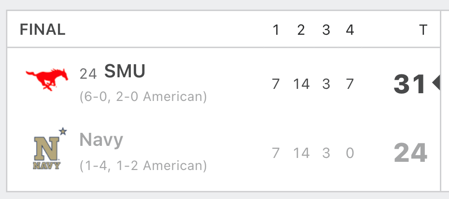The width and height of the screenshot is (449, 199).
Task: Click the quarter 1 column header
Action: coord(276,30)
